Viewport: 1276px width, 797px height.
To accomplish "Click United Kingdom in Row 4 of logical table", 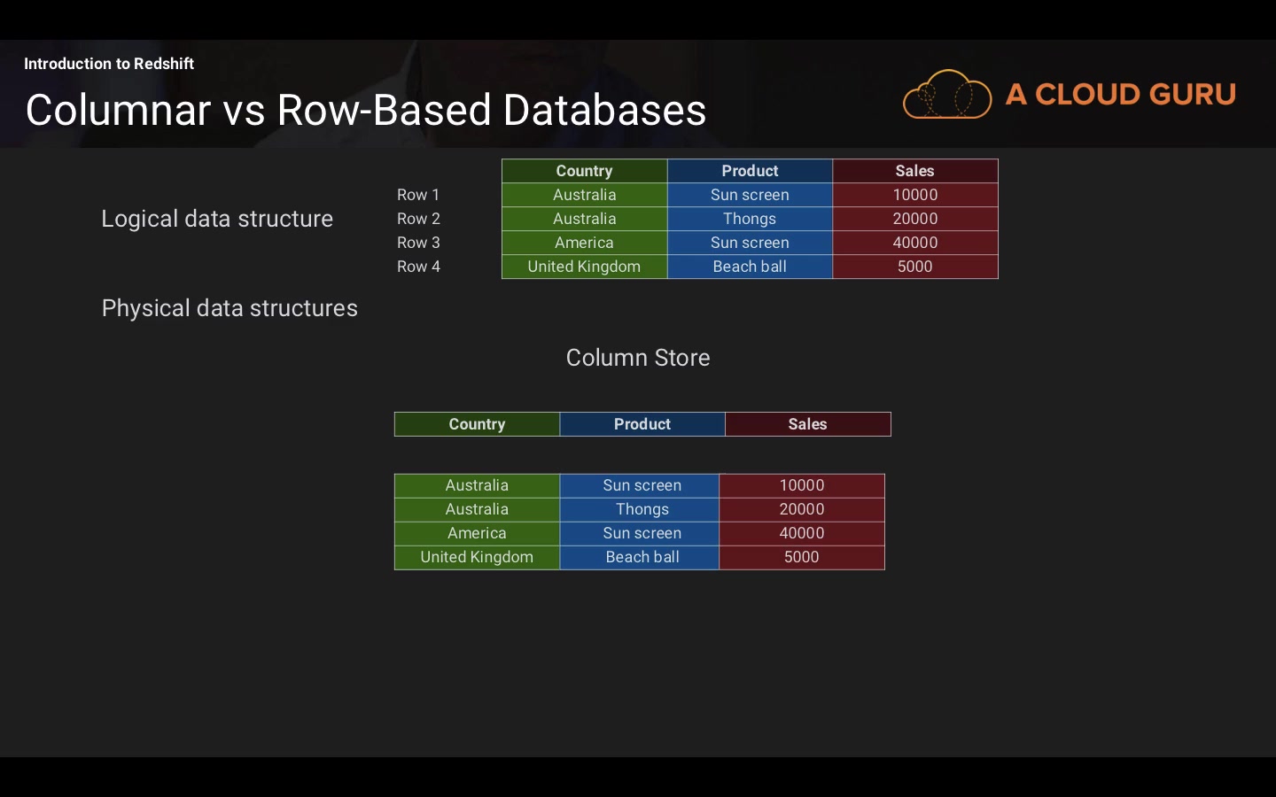I will click(585, 267).
